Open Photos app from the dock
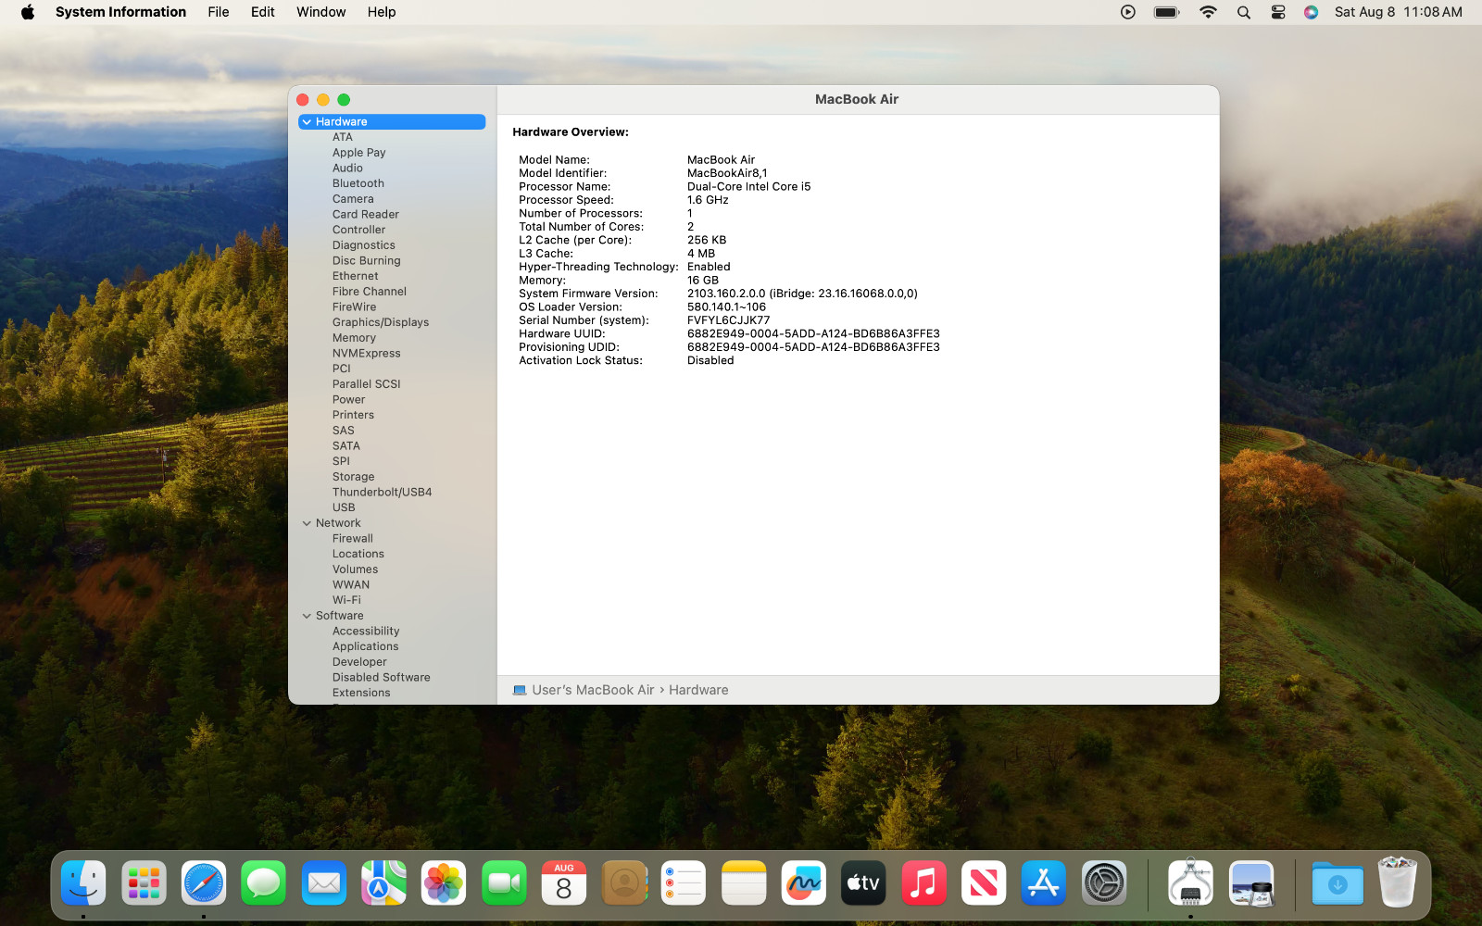 click(444, 883)
